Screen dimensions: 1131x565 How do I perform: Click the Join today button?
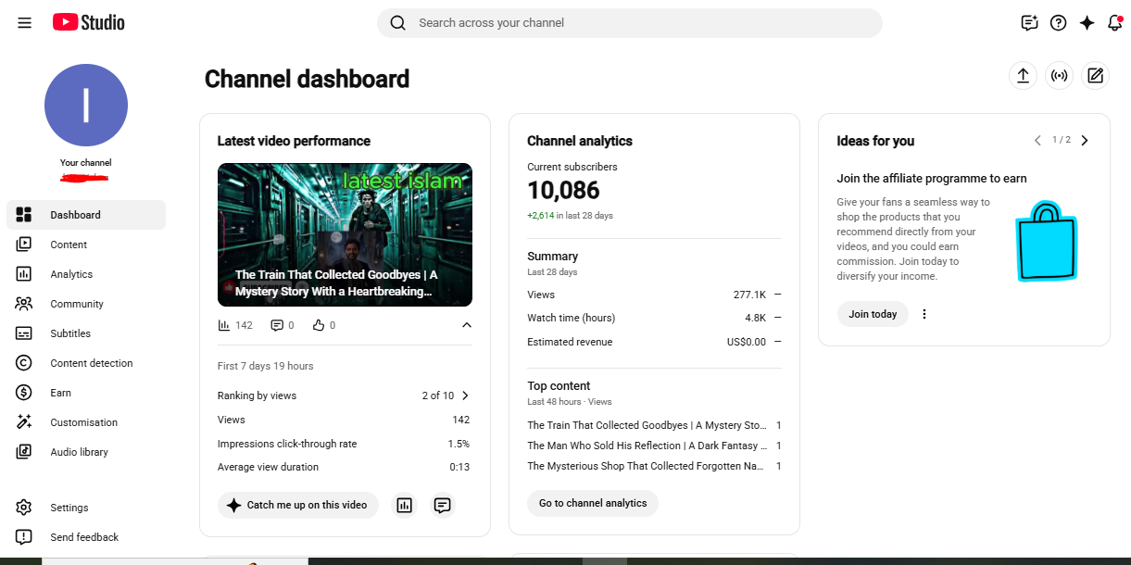(x=873, y=314)
